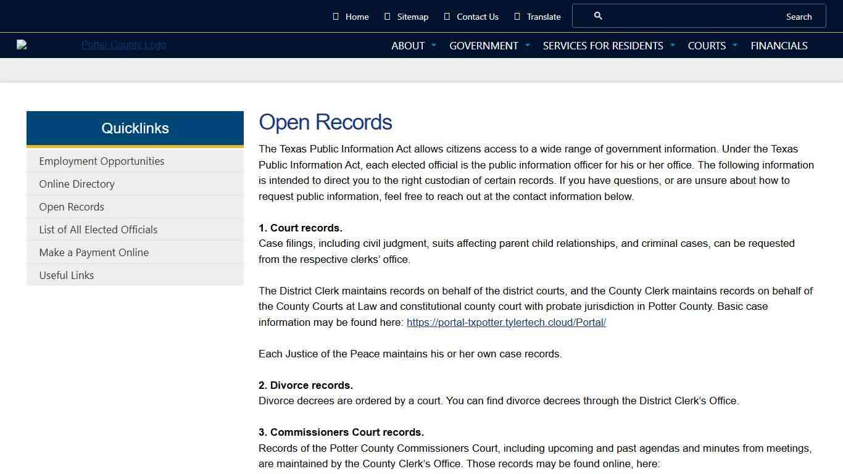
Task: Click Employment Opportunities in Quicklinks
Action: (x=102, y=161)
